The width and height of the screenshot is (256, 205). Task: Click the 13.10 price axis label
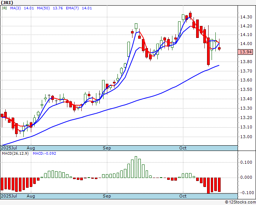tap(246, 127)
